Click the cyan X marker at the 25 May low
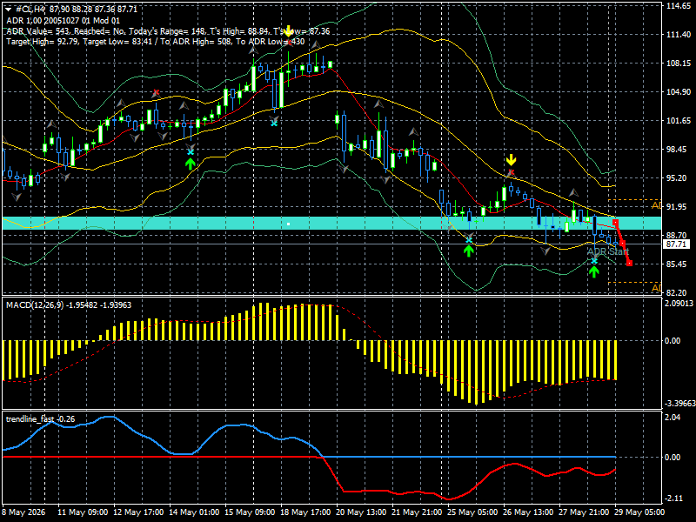The width and height of the screenshot is (696, 522). [x=469, y=240]
